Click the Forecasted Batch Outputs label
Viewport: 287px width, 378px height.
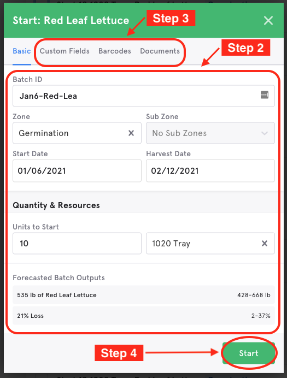click(x=58, y=277)
